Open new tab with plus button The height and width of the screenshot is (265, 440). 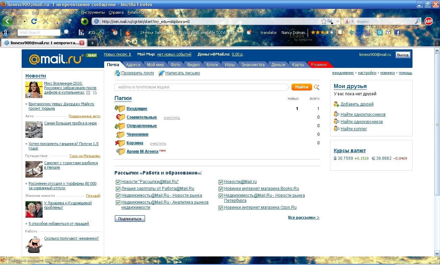[x=92, y=43]
